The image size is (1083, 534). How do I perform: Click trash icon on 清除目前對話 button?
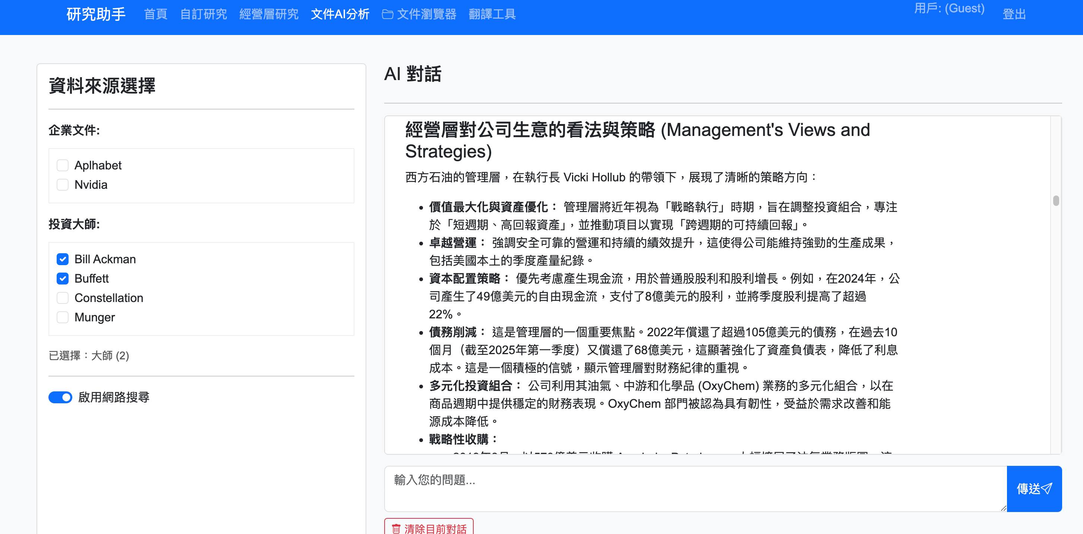[396, 528]
